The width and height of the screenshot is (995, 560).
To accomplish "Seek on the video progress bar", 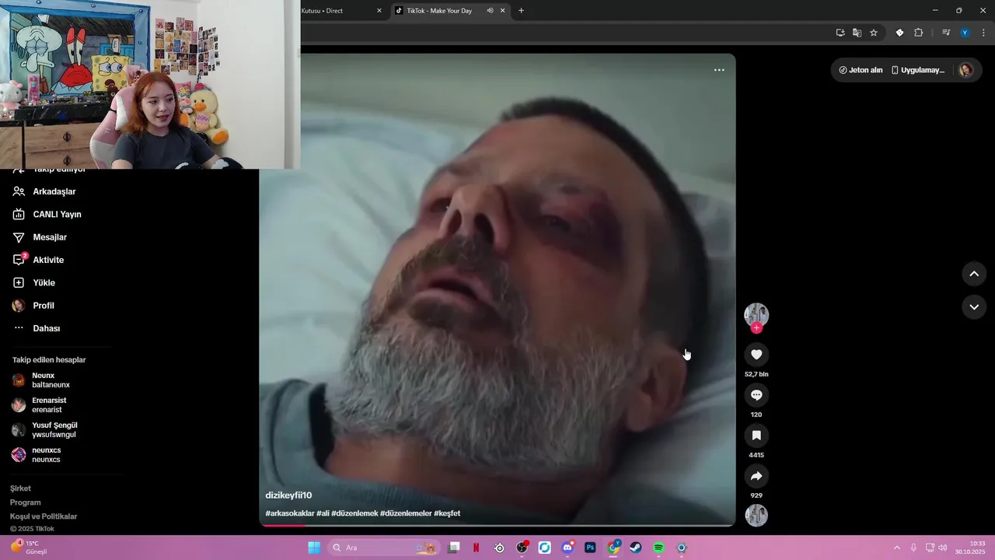I will click(x=497, y=525).
